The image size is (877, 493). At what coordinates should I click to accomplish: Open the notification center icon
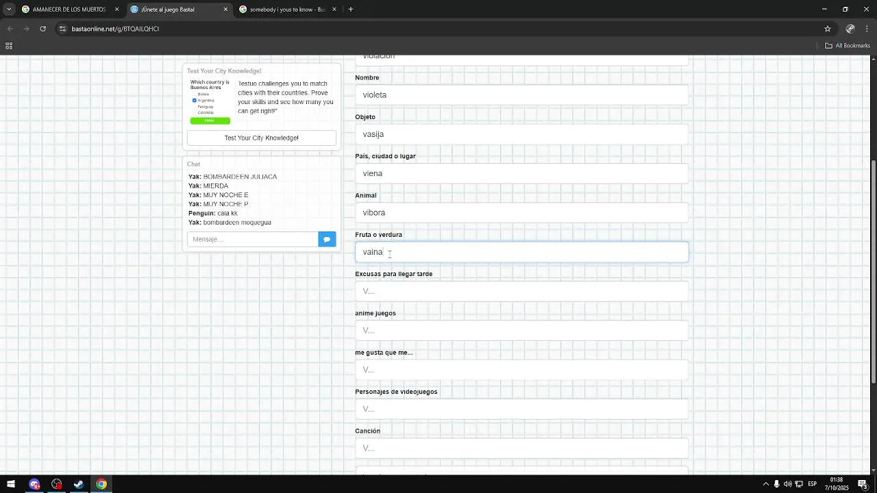[863, 484]
